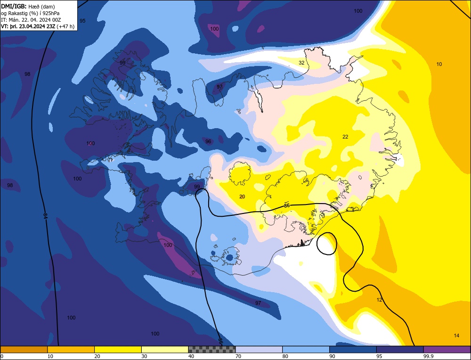This screenshot has width=471, height=360.
Task: Click the legend tick label '90'
Action: [x=332, y=356]
